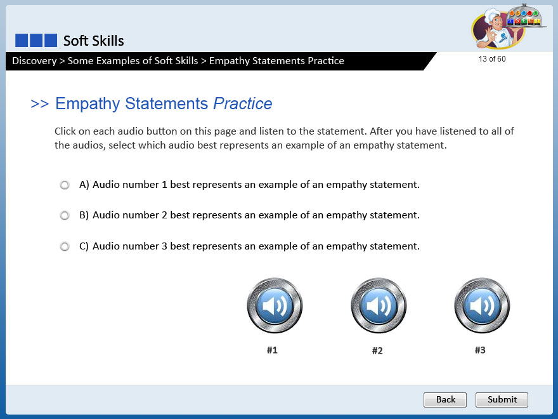Open Some Examples of Soft Skills breadcrumb

click(x=133, y=61)
